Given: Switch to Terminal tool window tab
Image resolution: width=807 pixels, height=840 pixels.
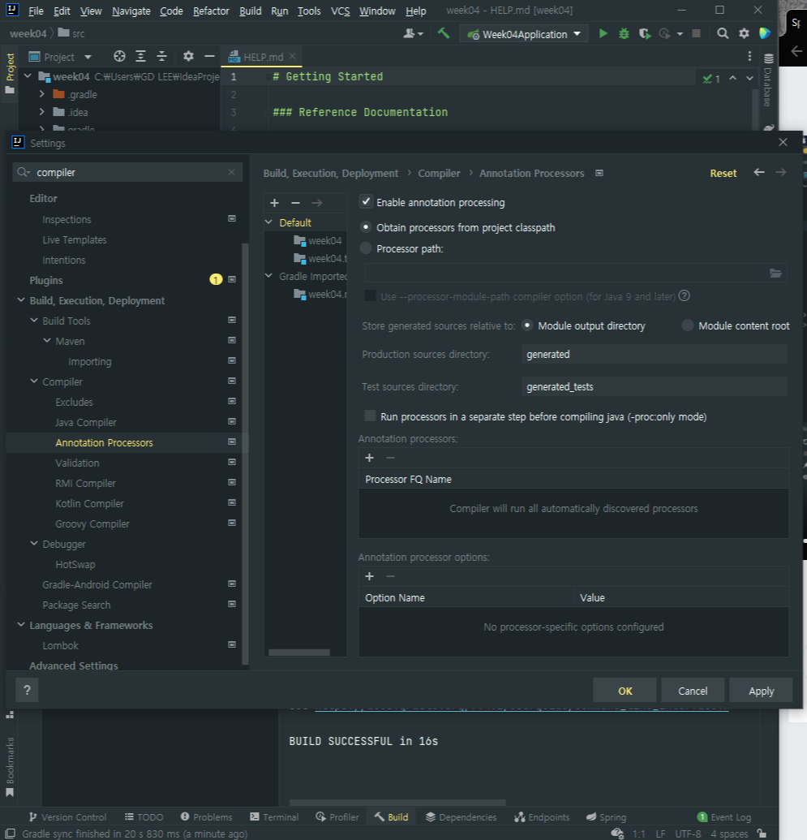Looking at the screenshot, I should [274, 817].
